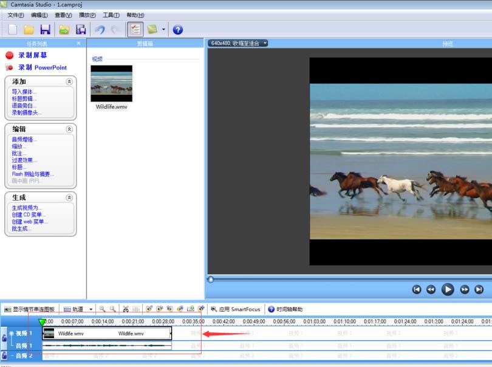Toggle the lock on the 视频 1 track
Image resolution: width=492 pixels, height=367 pixels.
tap(4, 338)
